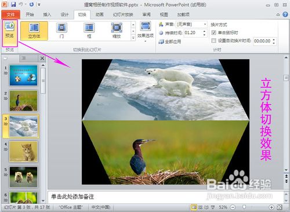Screen dimensions: 290x212
Task: Click slide area vertical scrollbar up arrow
Action: click(x=286, y=57)
